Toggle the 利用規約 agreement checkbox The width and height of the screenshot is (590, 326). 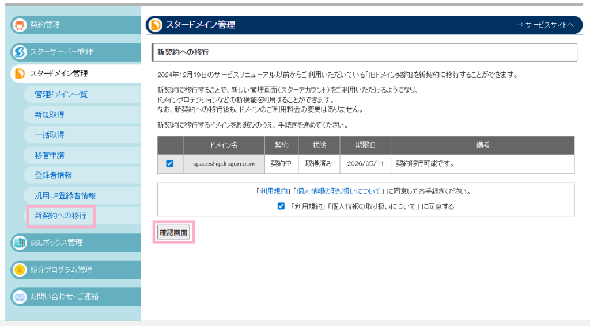tap(281, 206)
